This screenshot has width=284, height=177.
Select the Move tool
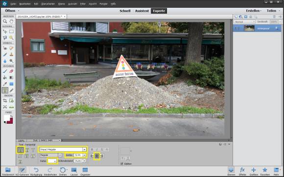[x=5, y=32]
